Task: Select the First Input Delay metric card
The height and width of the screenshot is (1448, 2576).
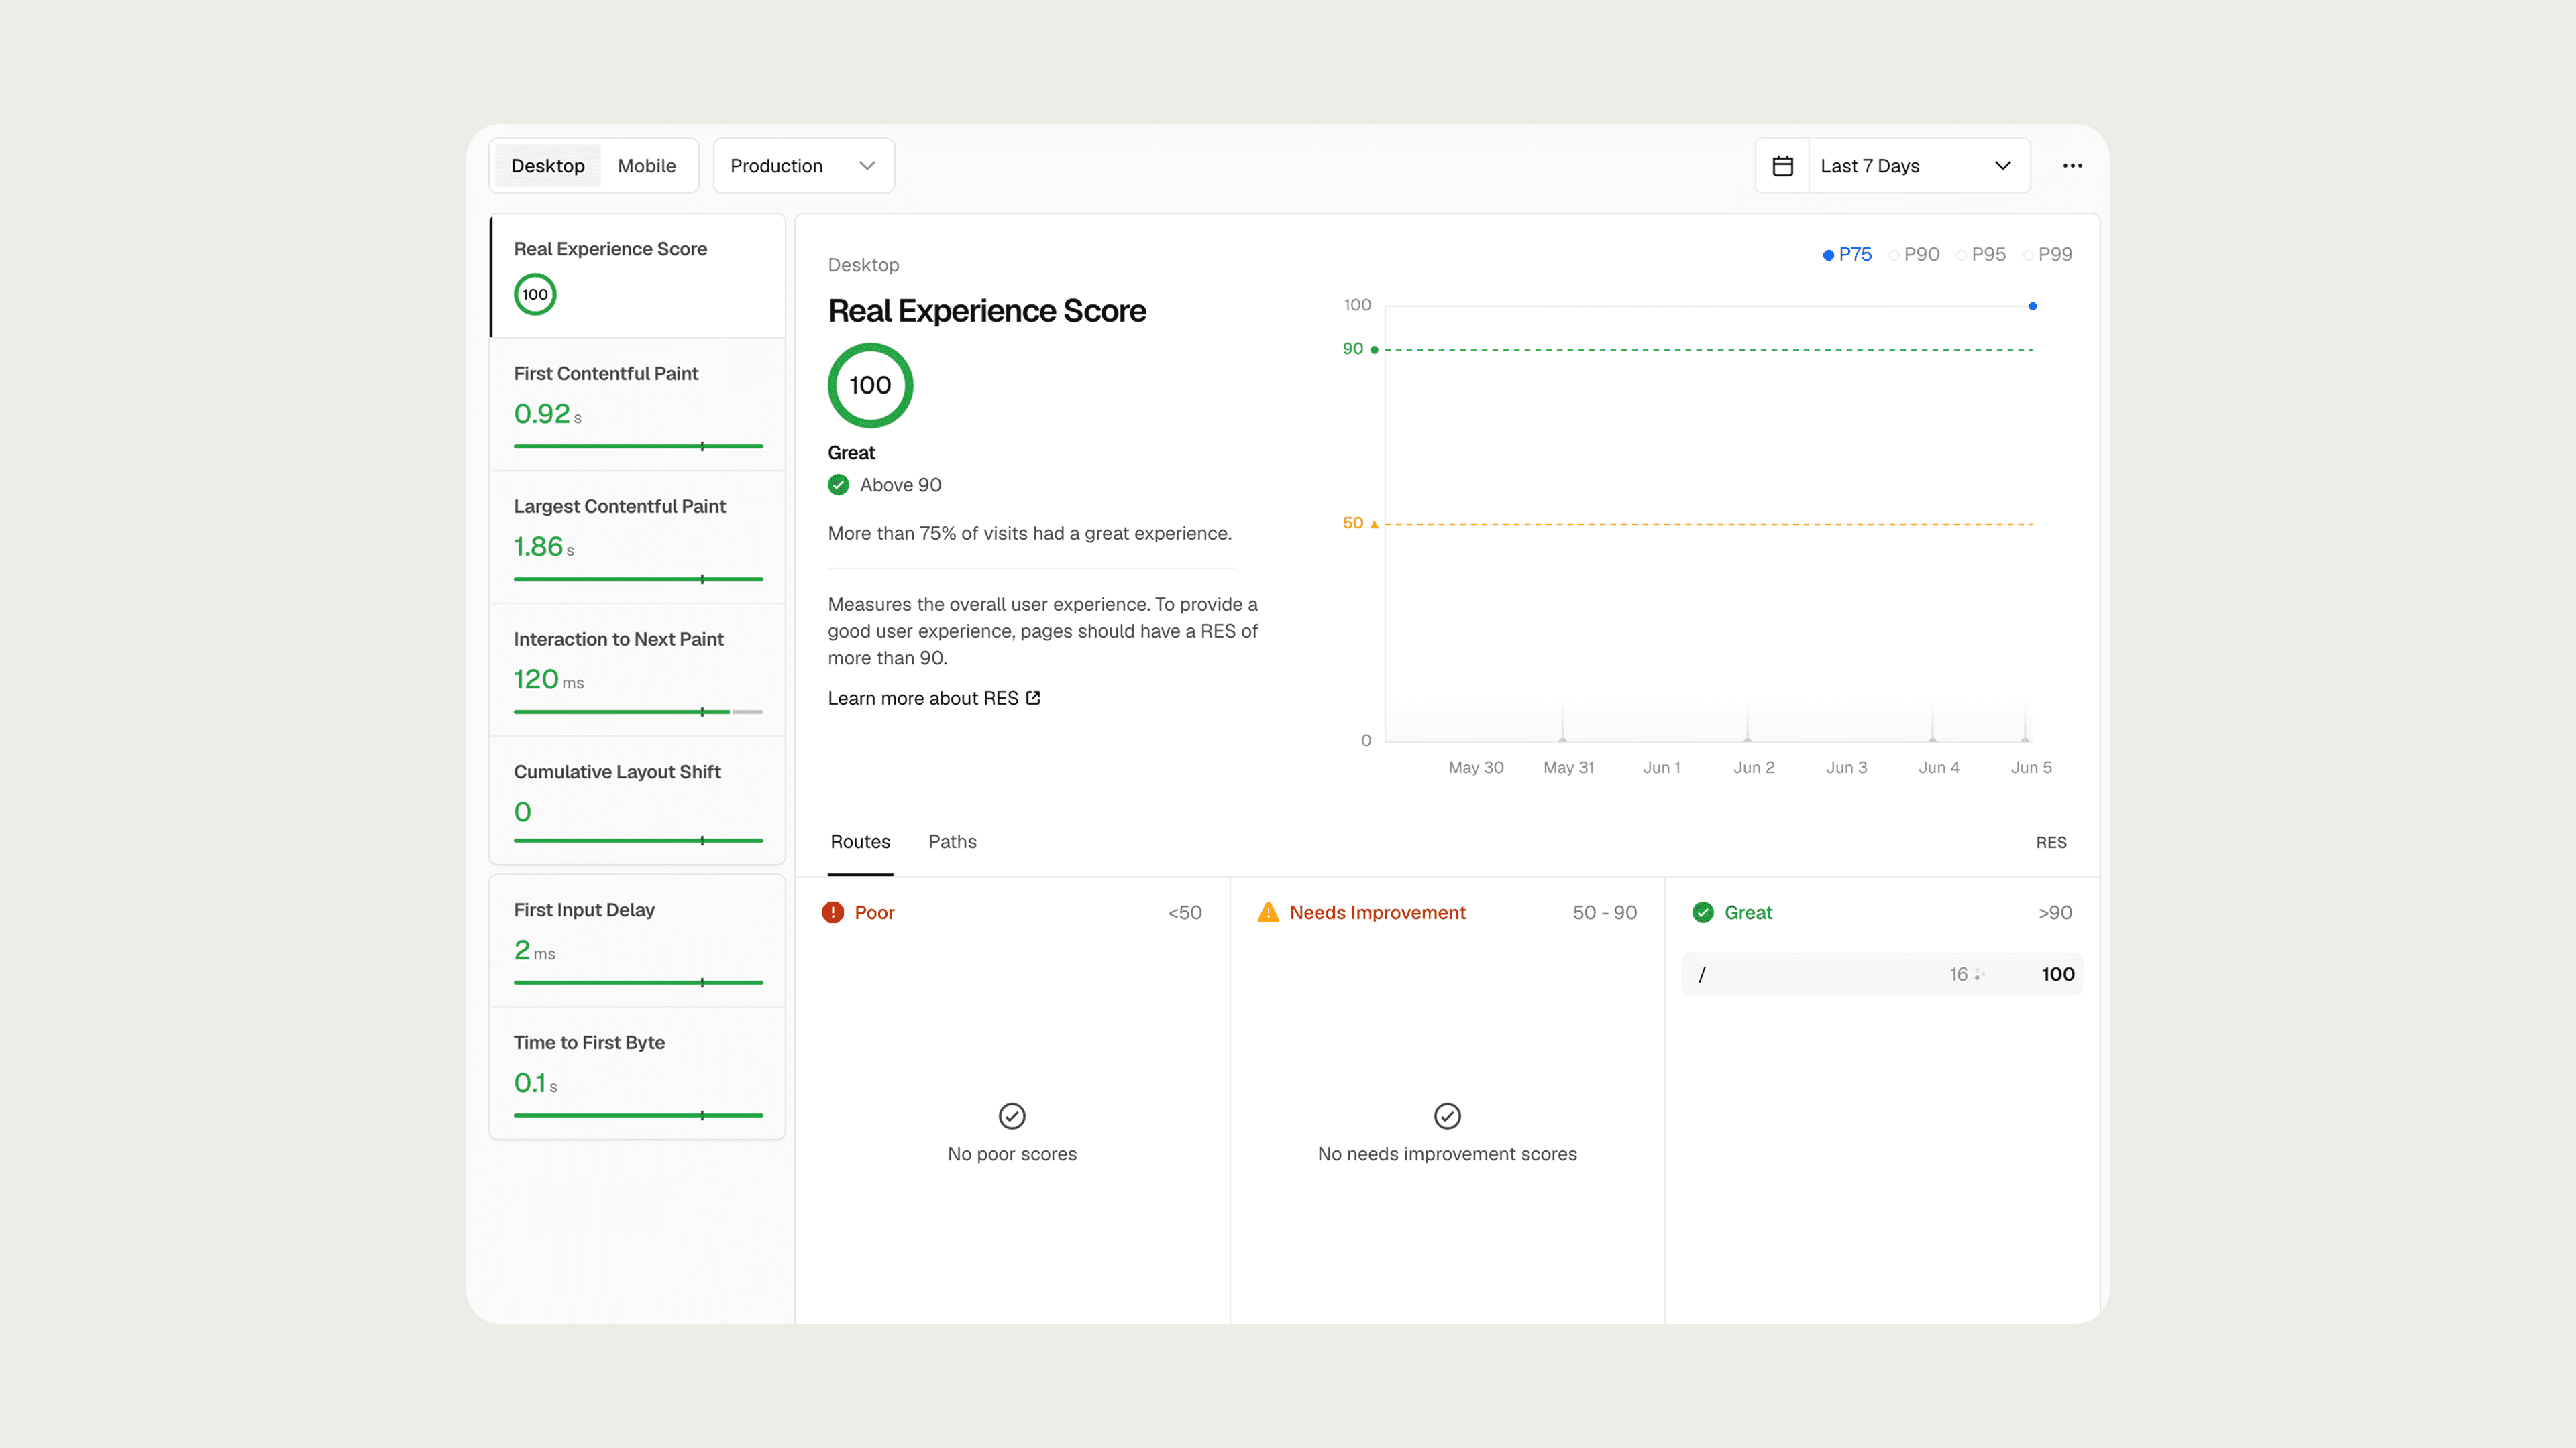Action: [638, 941]
